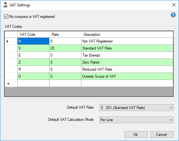This screenshot has width=179, height=141.
Task: Select the VAT code cell R
Action: (x=33, y=69)
